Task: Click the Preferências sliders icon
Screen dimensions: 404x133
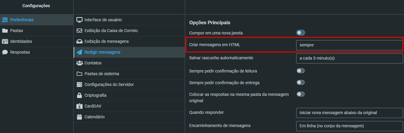Action: click(5, 20)
